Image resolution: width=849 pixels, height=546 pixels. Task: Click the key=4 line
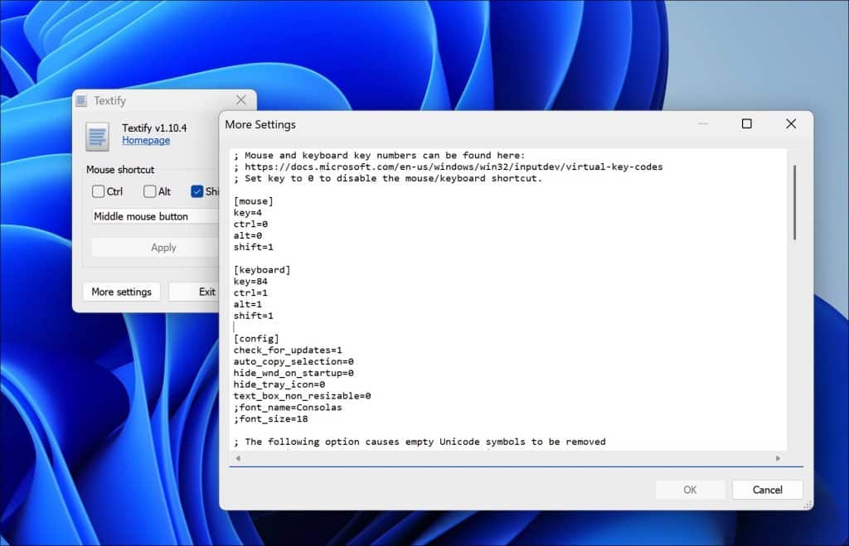pyautogui.click(x=247, y=213)
